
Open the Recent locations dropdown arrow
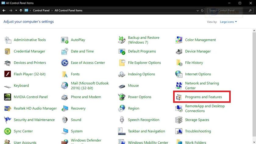tap(16, 10)
